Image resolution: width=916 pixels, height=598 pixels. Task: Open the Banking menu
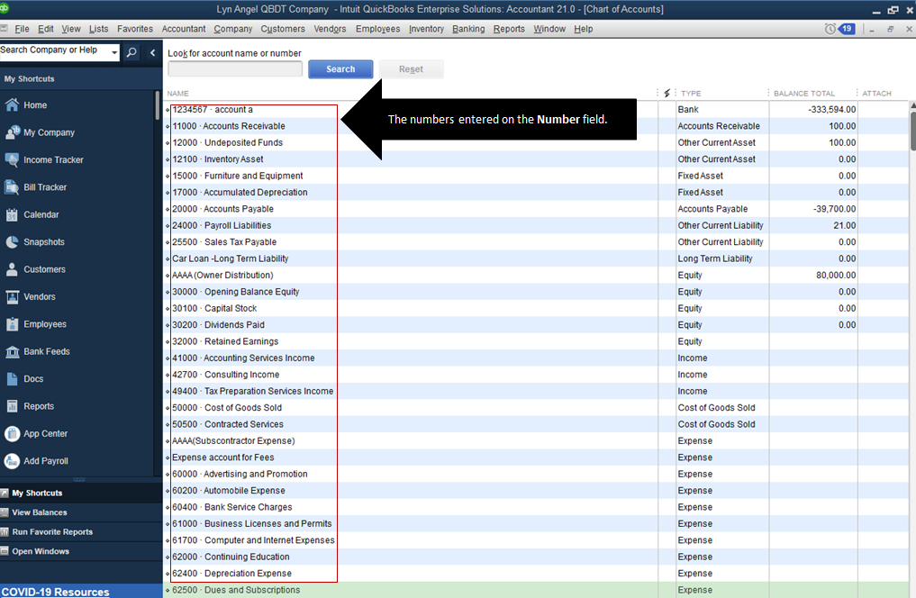(x=468, y=29)
